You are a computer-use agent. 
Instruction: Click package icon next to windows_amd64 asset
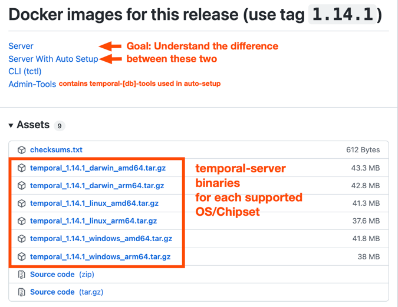point(22,239)
